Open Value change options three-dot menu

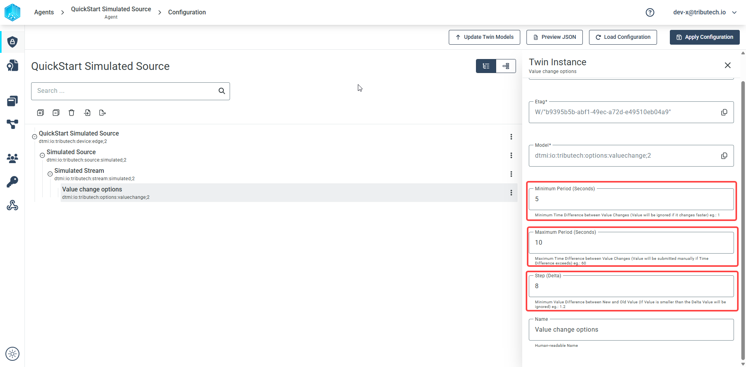pos(511,193)
